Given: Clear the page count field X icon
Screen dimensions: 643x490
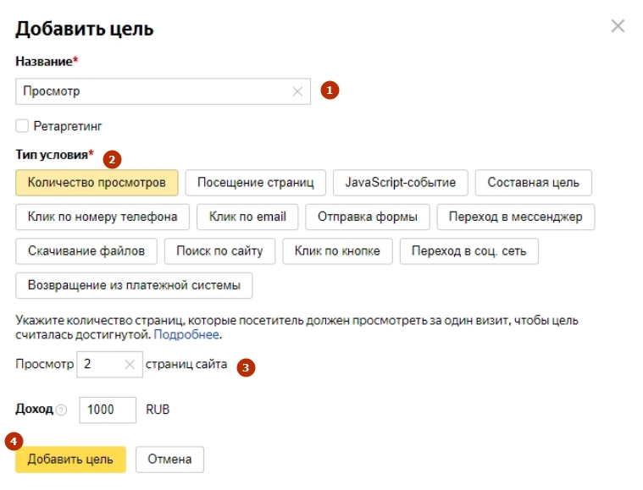Looking at the screenshot, I should click(129, 365).
